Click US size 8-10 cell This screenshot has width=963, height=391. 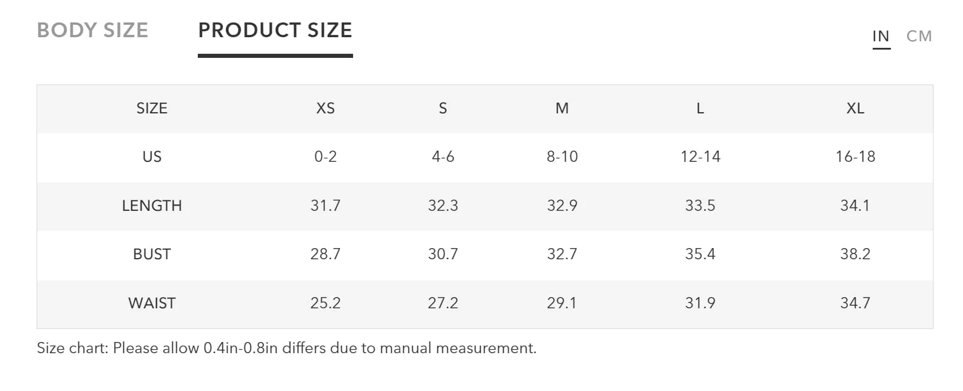(562, 157)
